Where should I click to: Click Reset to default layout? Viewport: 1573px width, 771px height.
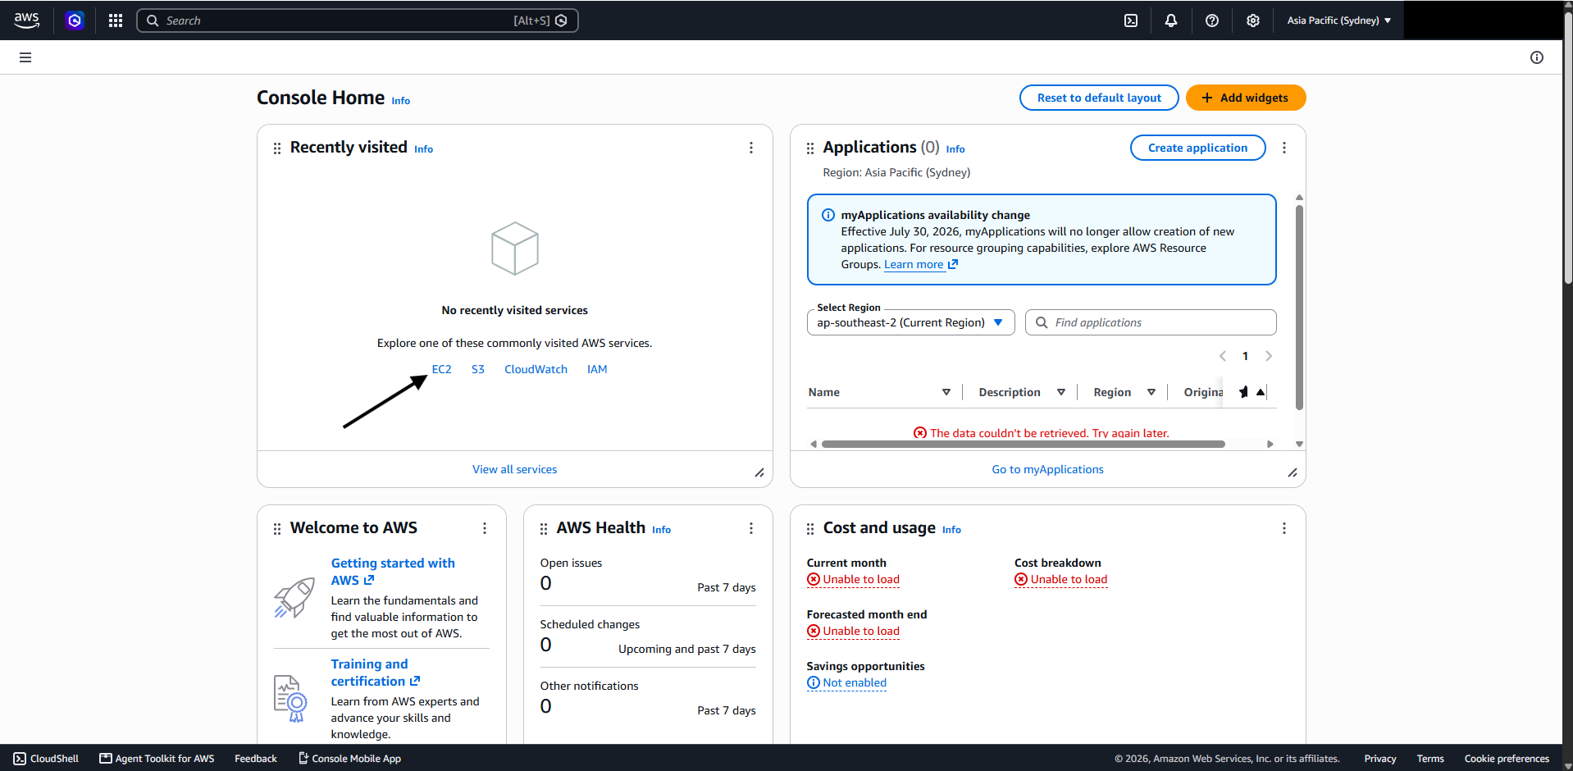point(1099,98)
